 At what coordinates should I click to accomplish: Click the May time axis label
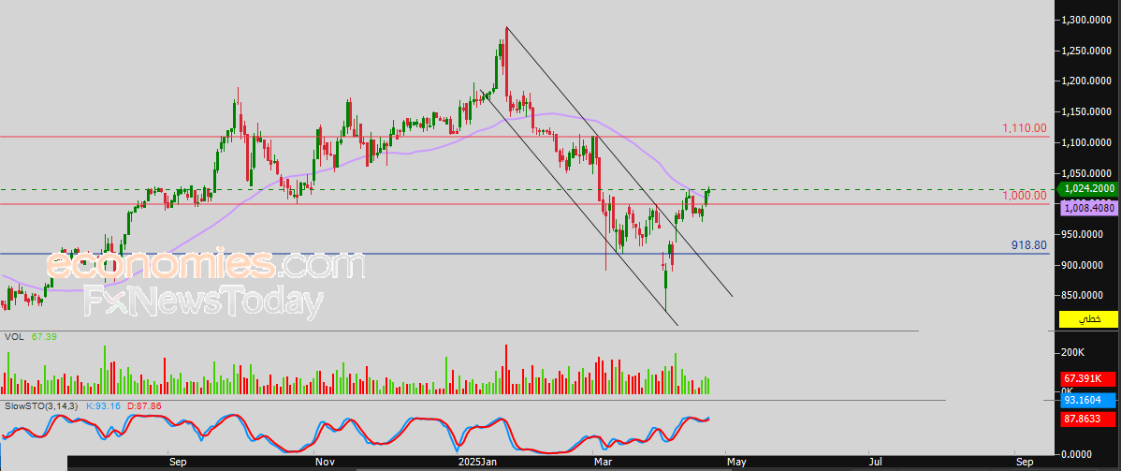[x=737, y=463]
